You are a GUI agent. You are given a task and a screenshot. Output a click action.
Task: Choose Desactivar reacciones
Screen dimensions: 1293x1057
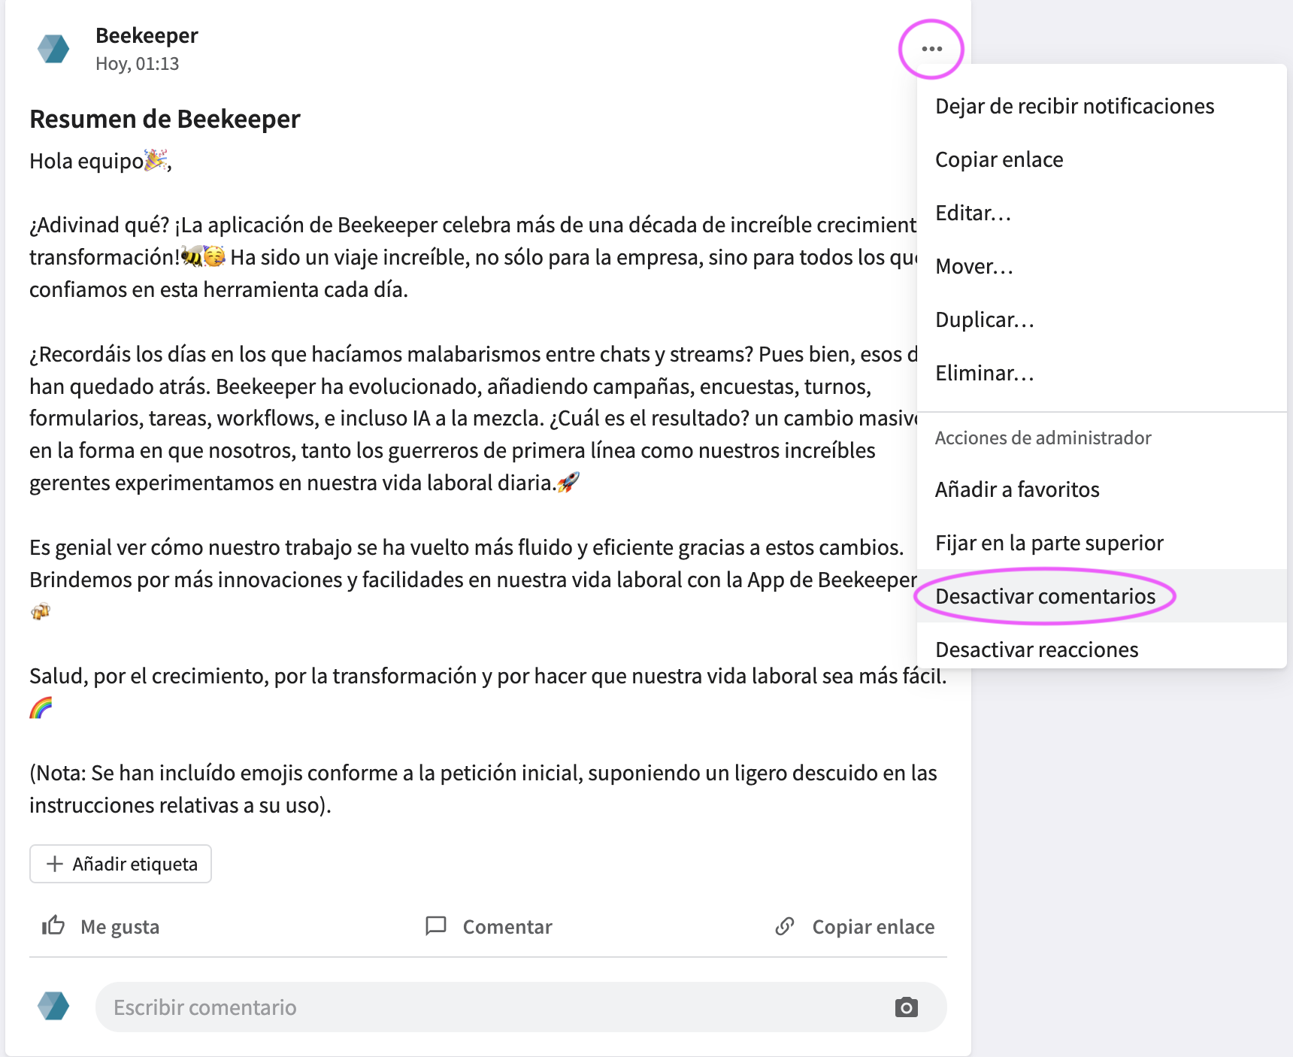coord(1102,649)
